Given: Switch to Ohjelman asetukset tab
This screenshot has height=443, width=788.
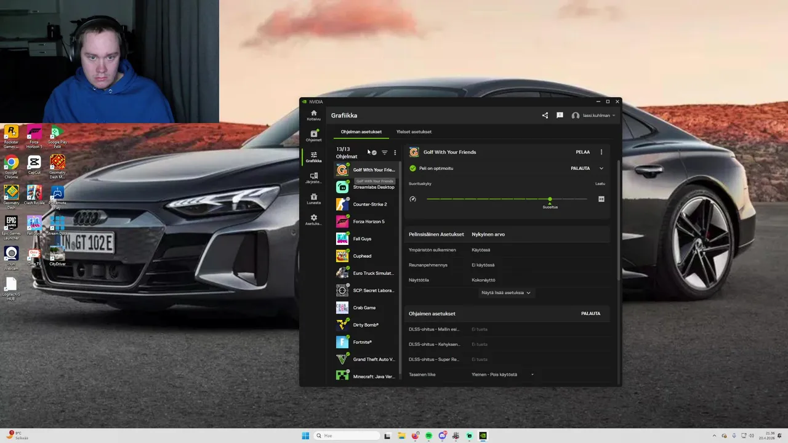Looking at the screenshot, I should pos(361,132).
